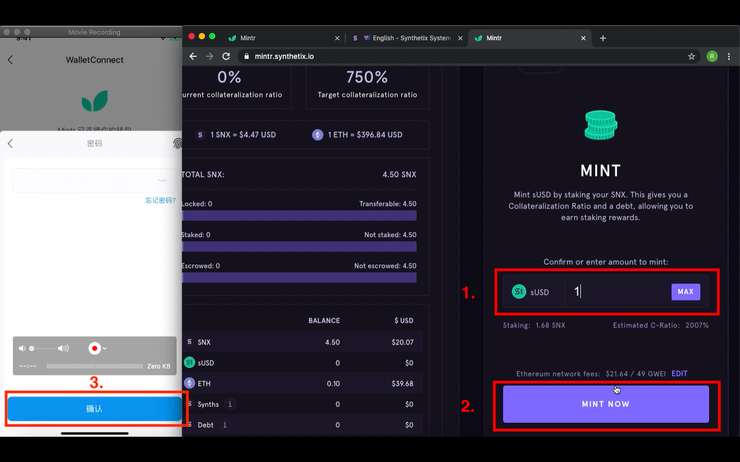This screenshot has width=740, height=462.
Task: Open the Chrome three-dot menu
Action: click(x=729, y=56)
